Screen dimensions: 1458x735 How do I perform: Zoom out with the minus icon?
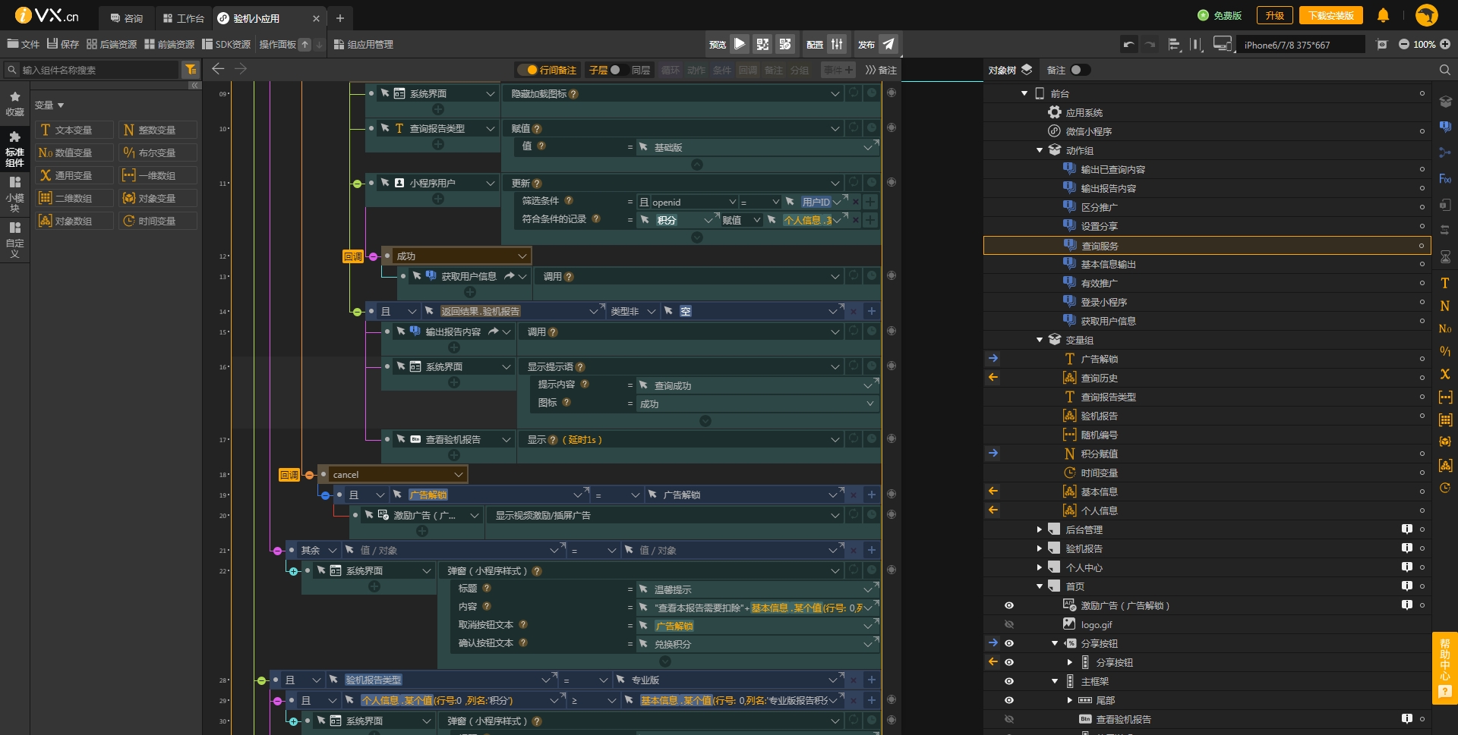coord(1404,45)
